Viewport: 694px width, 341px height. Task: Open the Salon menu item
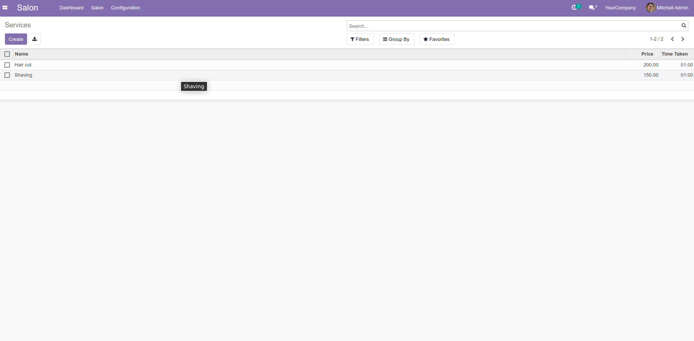coord(97,8)
